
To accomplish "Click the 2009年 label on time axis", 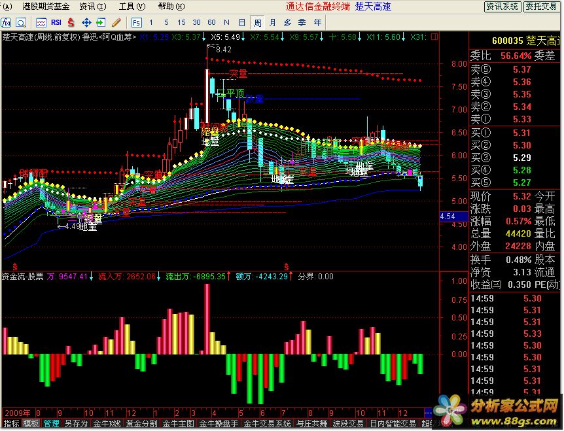I will [17, 413].
